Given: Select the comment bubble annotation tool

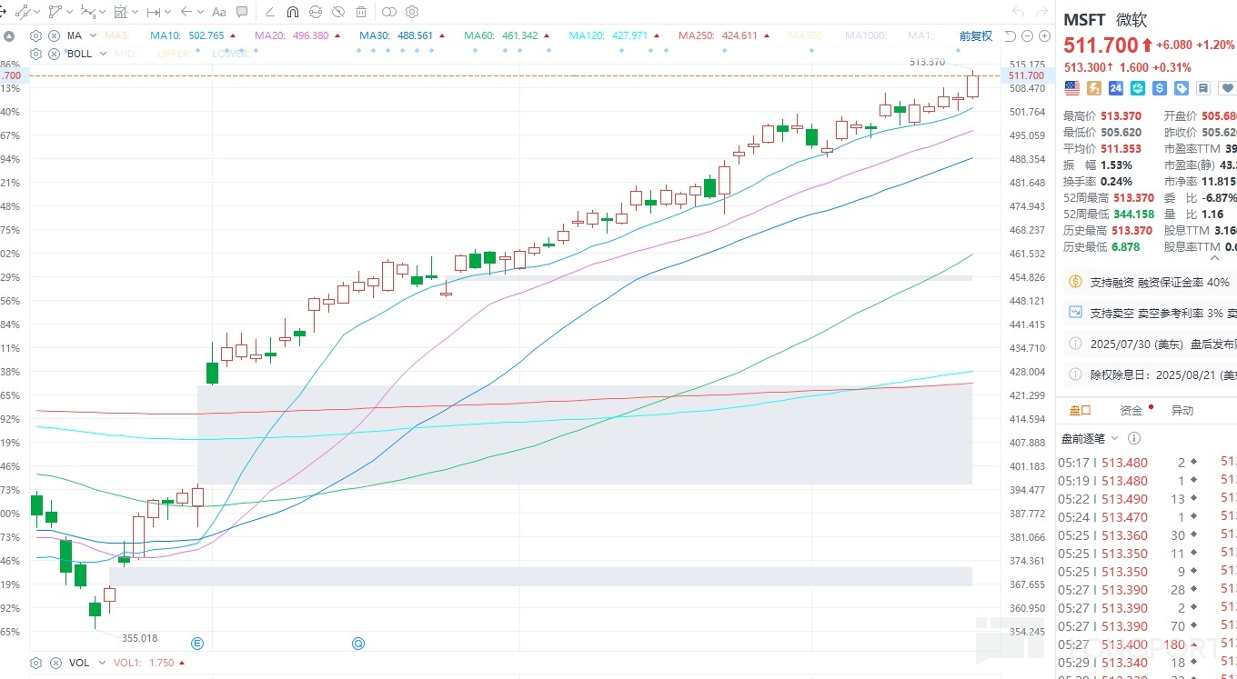Looking at the screenshot, I should [x=242, y=12].
